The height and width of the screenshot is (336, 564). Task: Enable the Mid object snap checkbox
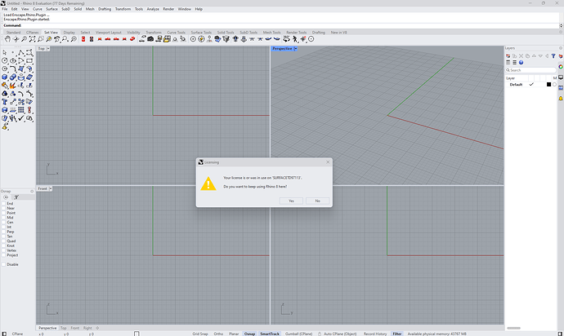coord(4,218)
